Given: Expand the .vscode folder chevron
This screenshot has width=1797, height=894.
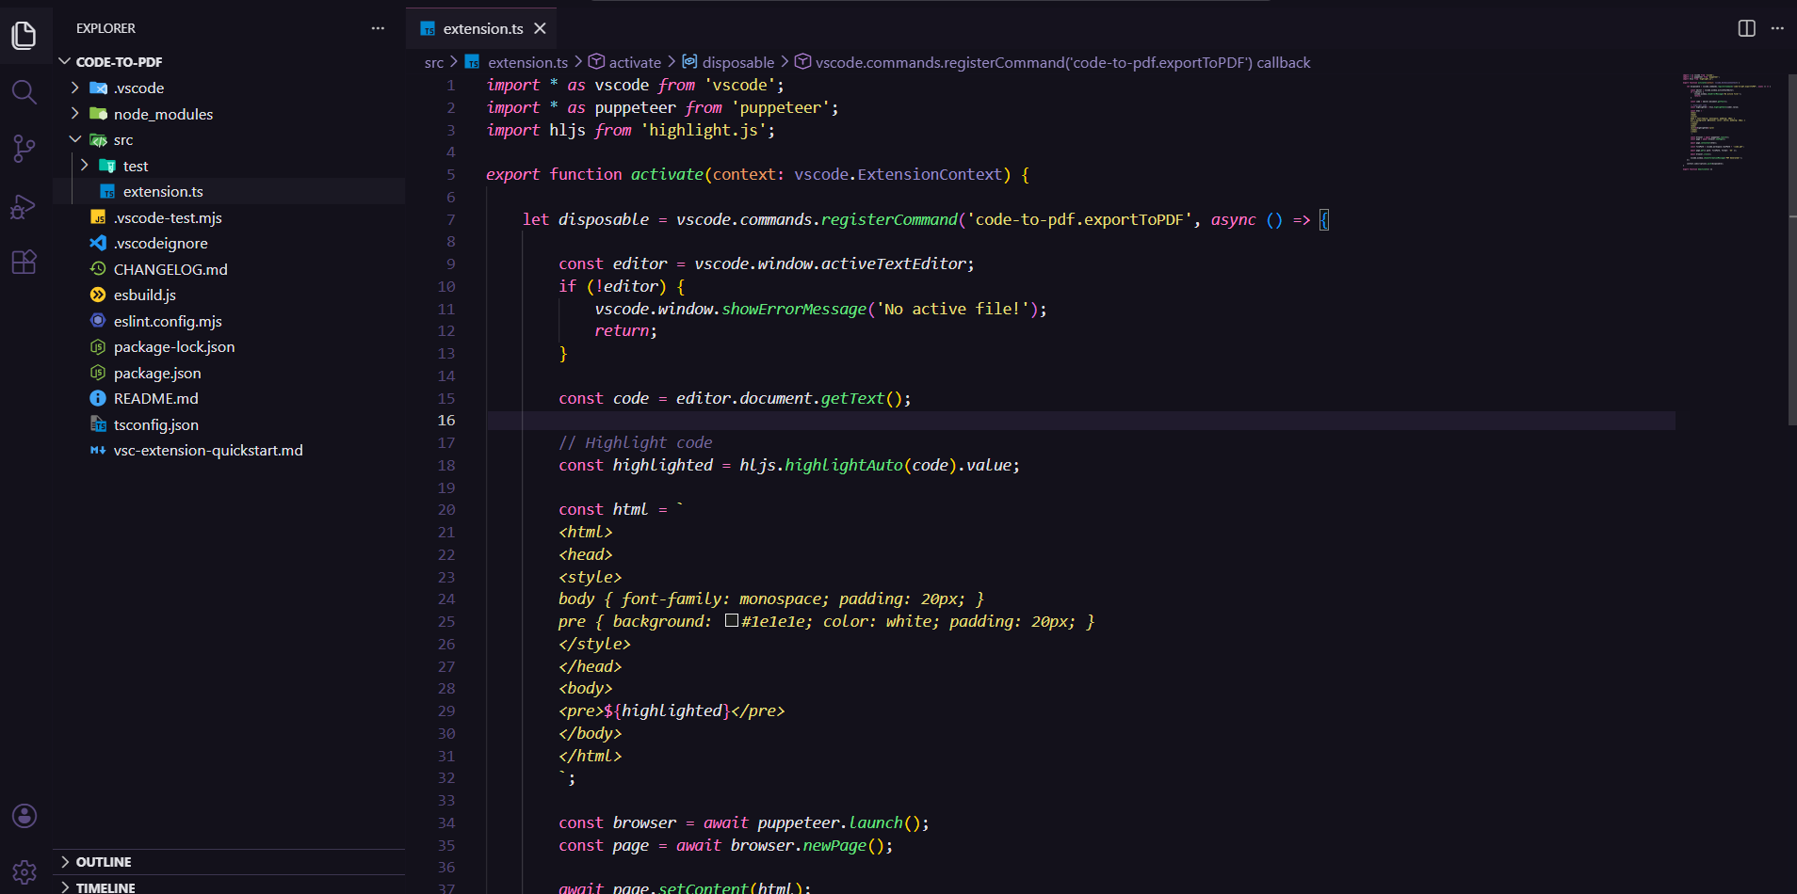Looking at the screenshot, I should pos(74,88).
